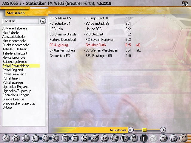Select Rückrundentabelle in the list
Screen dimensions: 191x143
tap(16, 45)
